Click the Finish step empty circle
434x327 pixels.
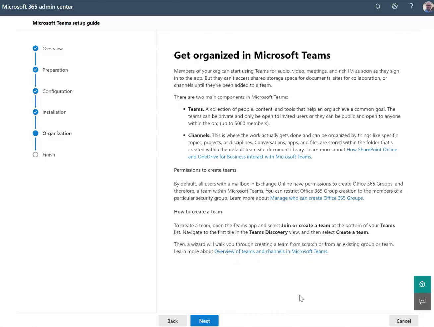35,155
